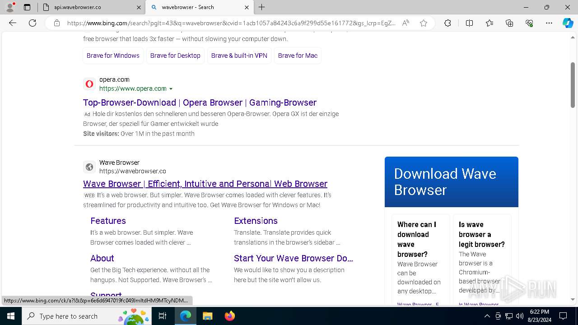Open the tab actions menu icon
The height and width of the screenshot is (325, 578).
(27, 7)
